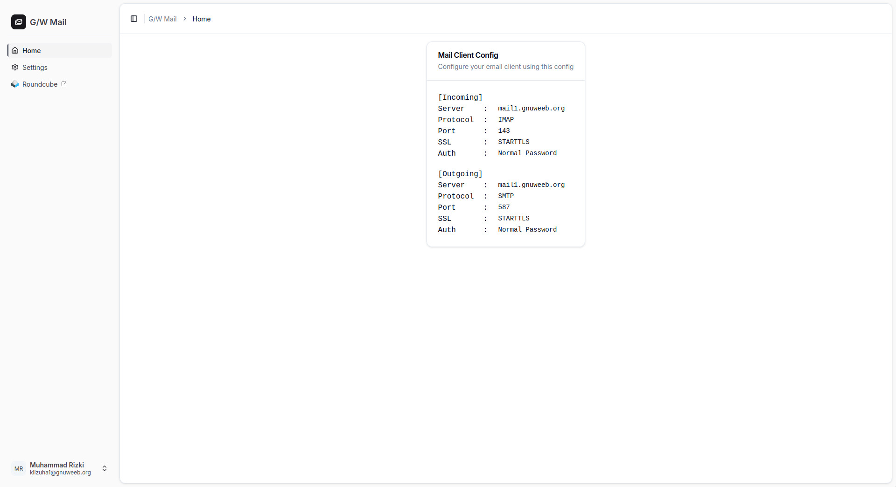
Task: Click the Settings gear icon
Action: point(15,67)
